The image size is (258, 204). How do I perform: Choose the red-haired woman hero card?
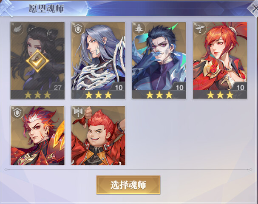click(220, 60)
